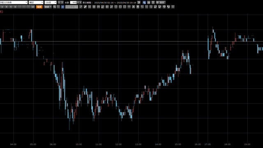Open the 期近 contract month dropdown
The image size is (263, 148).
36,2
